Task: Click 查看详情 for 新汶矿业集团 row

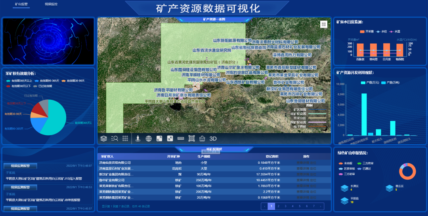Action: [303, 174]
